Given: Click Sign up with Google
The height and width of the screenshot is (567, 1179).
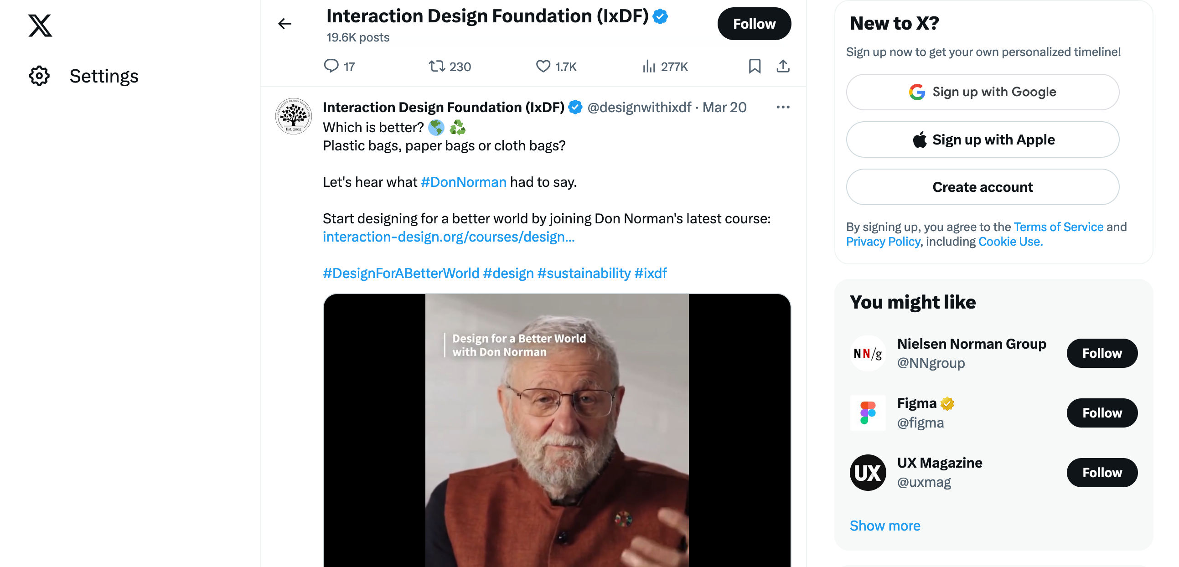Looking at the screenshot, I should (982, 92).
